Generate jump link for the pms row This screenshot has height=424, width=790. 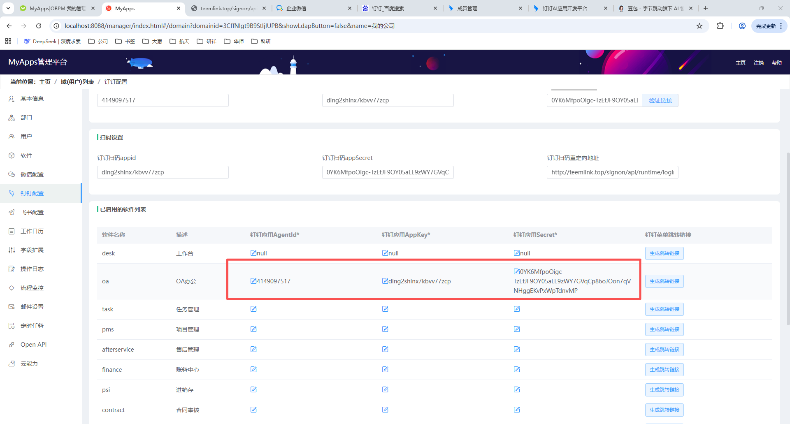coord(665,329)
